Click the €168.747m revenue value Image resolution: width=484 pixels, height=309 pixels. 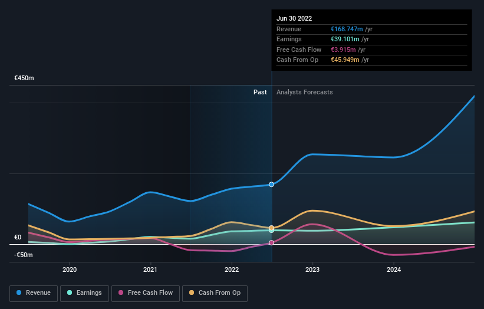(x=347, y=29)
